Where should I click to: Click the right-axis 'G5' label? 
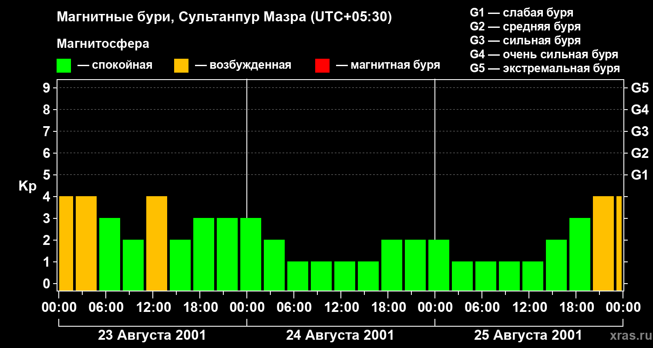(x=640, y=88)
